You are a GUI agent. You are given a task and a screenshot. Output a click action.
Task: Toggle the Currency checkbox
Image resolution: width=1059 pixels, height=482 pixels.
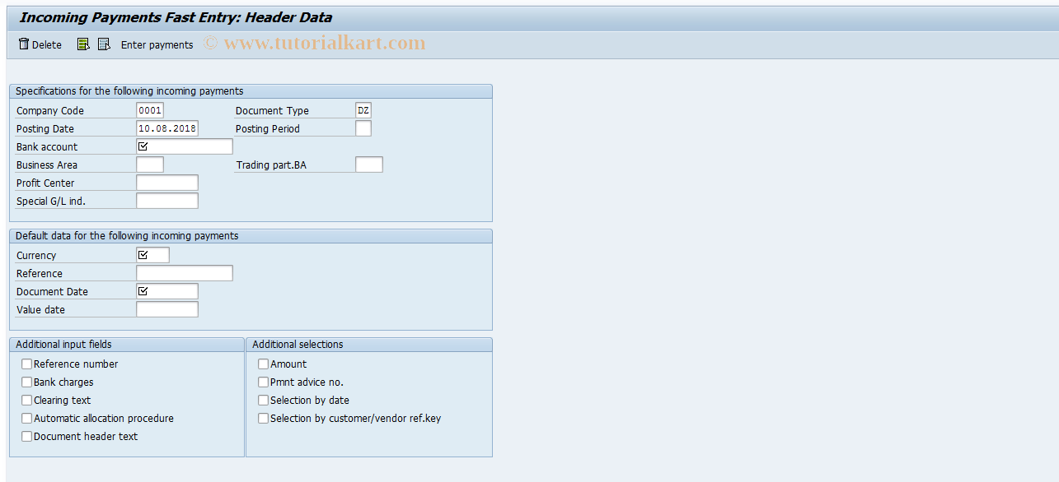pos(143,254)
